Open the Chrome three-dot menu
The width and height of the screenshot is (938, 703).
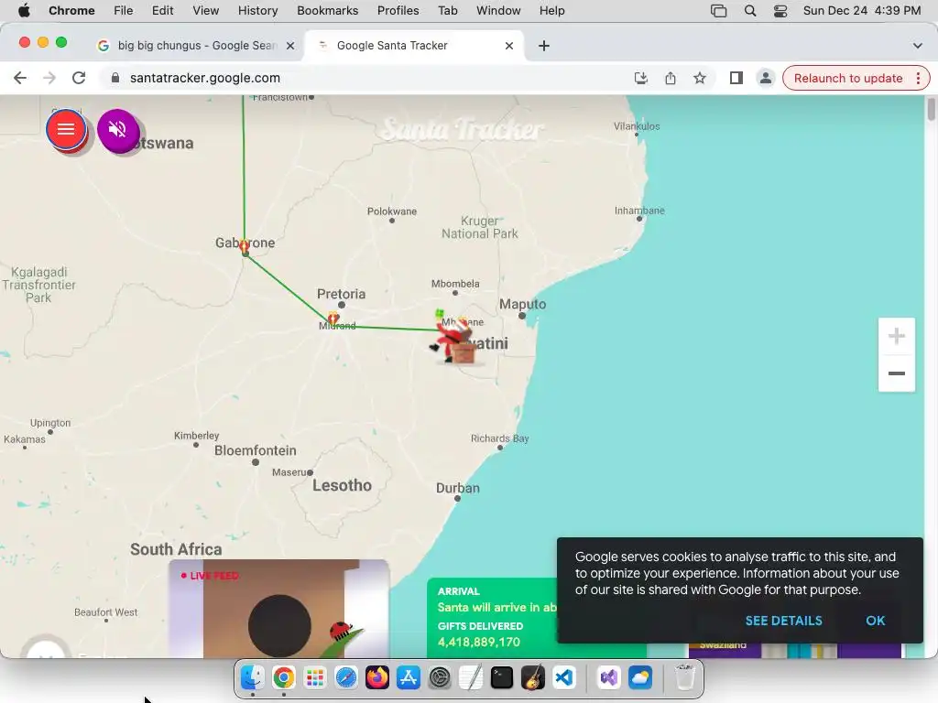pos(918,79)
